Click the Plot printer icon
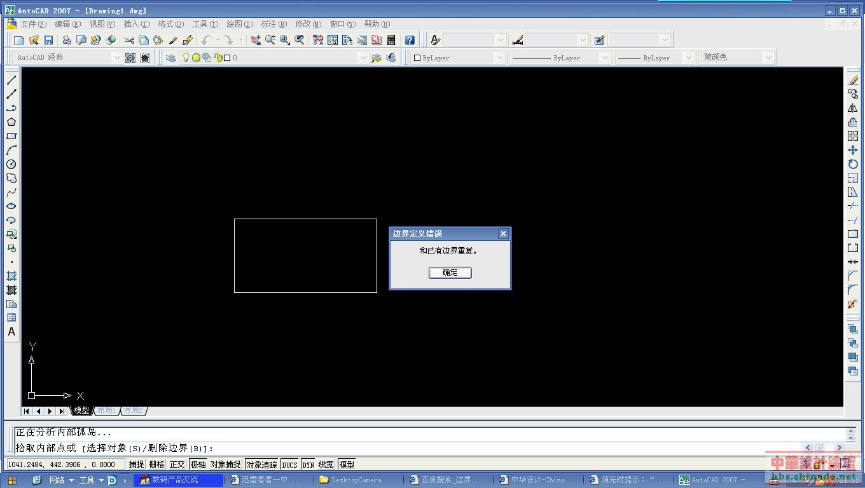This screenshot has height=488, width=865. pyautogui.click(x=67, y=40)
